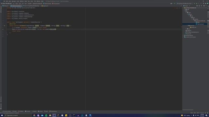Open the Window menu
Viewport: 209px width, 117px height.
[39, 1]
